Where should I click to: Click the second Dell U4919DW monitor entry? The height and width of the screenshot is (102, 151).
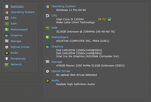(79, 53)
